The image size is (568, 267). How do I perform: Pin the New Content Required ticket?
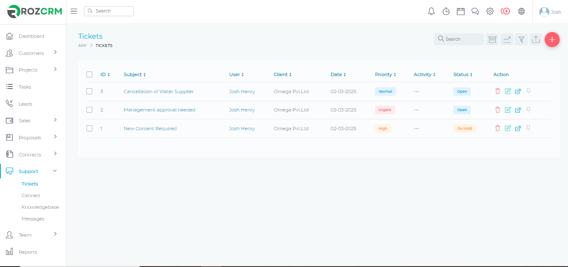click(x=528, y=129)
